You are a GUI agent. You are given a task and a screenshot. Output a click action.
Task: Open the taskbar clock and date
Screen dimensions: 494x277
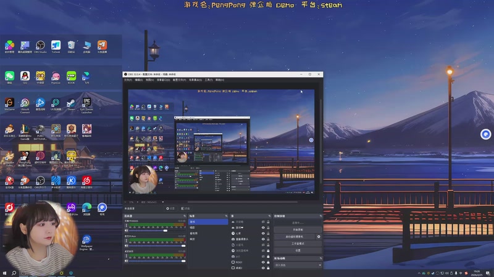pyautogui.click(x=477, y=273)
